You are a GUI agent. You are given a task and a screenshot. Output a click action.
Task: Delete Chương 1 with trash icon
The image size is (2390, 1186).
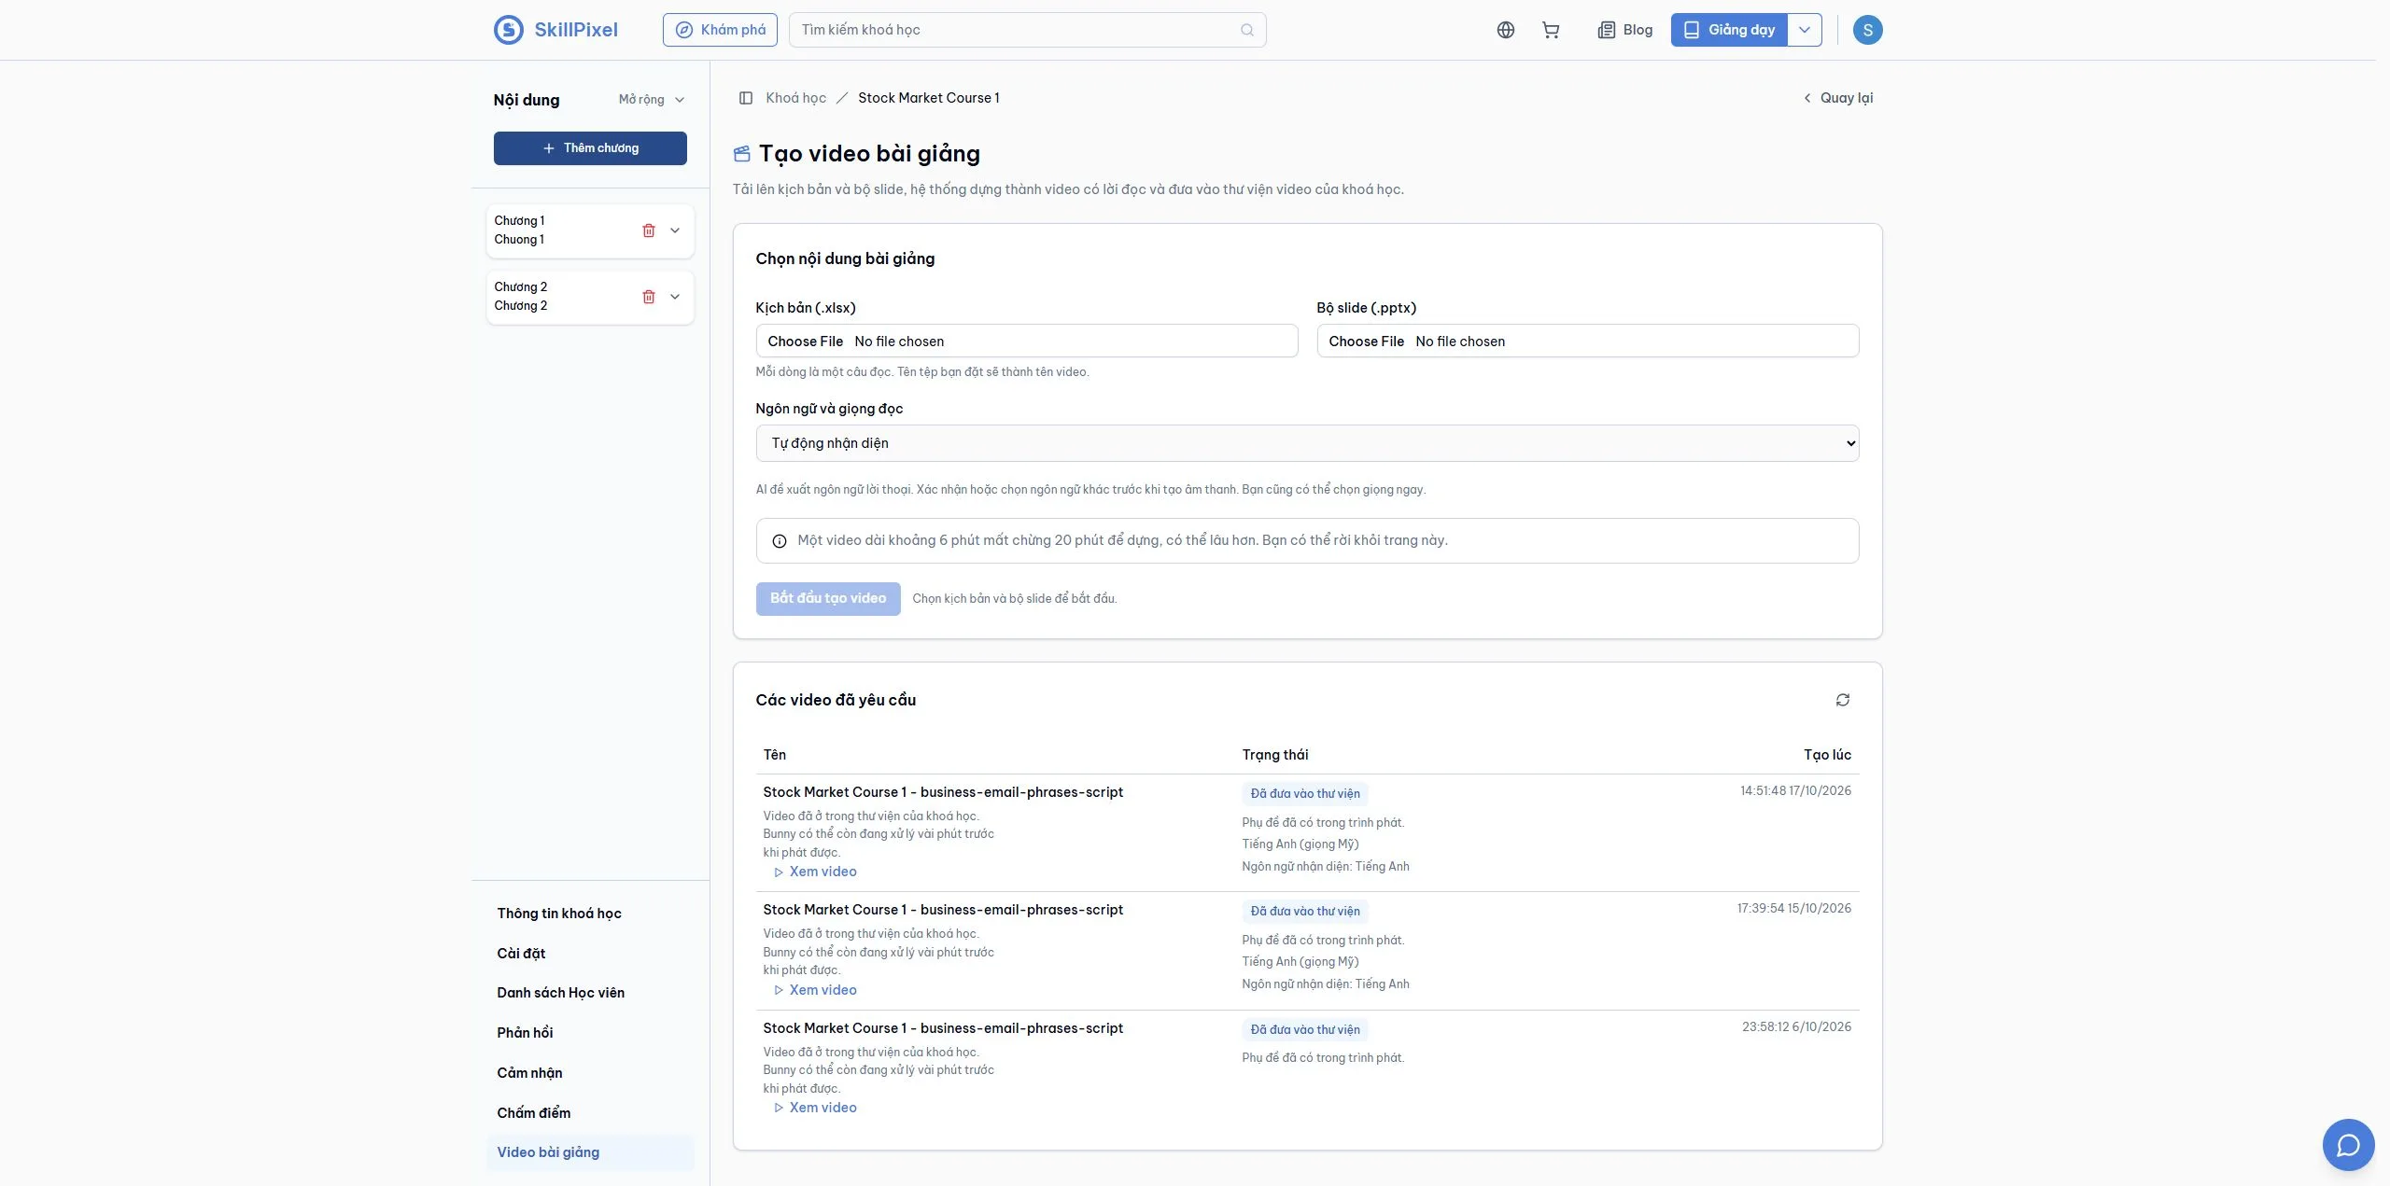(649, 230)
